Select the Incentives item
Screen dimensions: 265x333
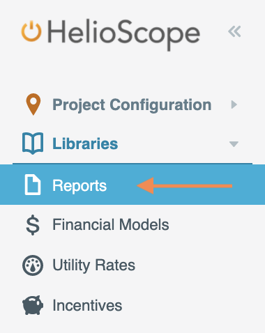[x=87, y=305]
